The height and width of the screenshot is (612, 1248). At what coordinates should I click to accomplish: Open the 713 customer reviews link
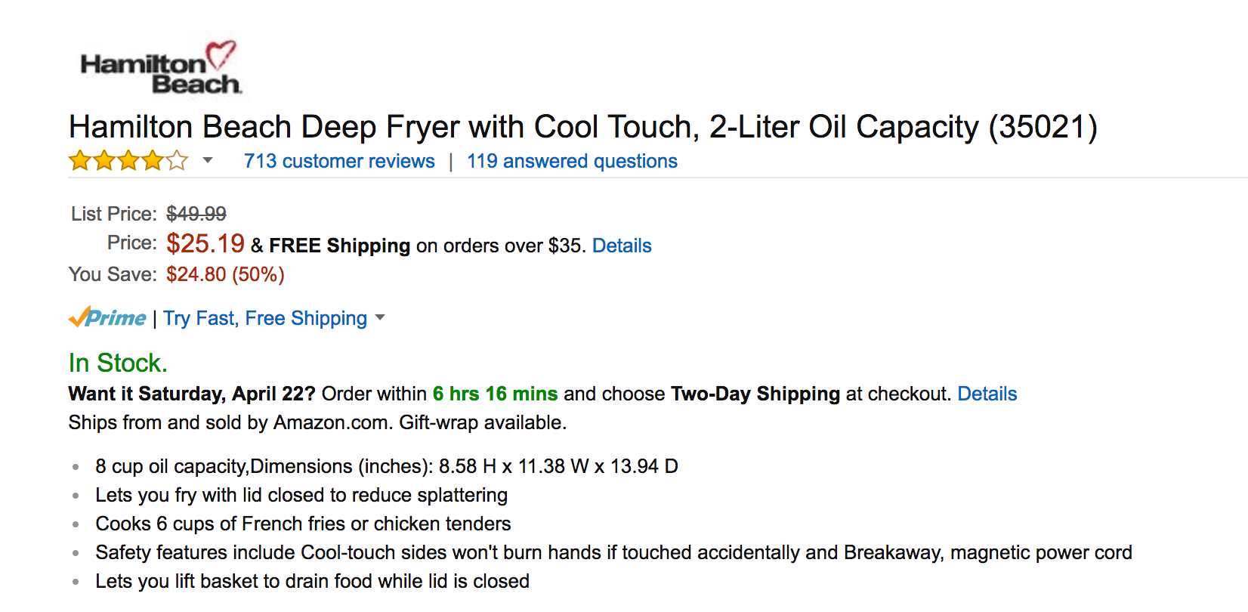click(x=339, y=161)
